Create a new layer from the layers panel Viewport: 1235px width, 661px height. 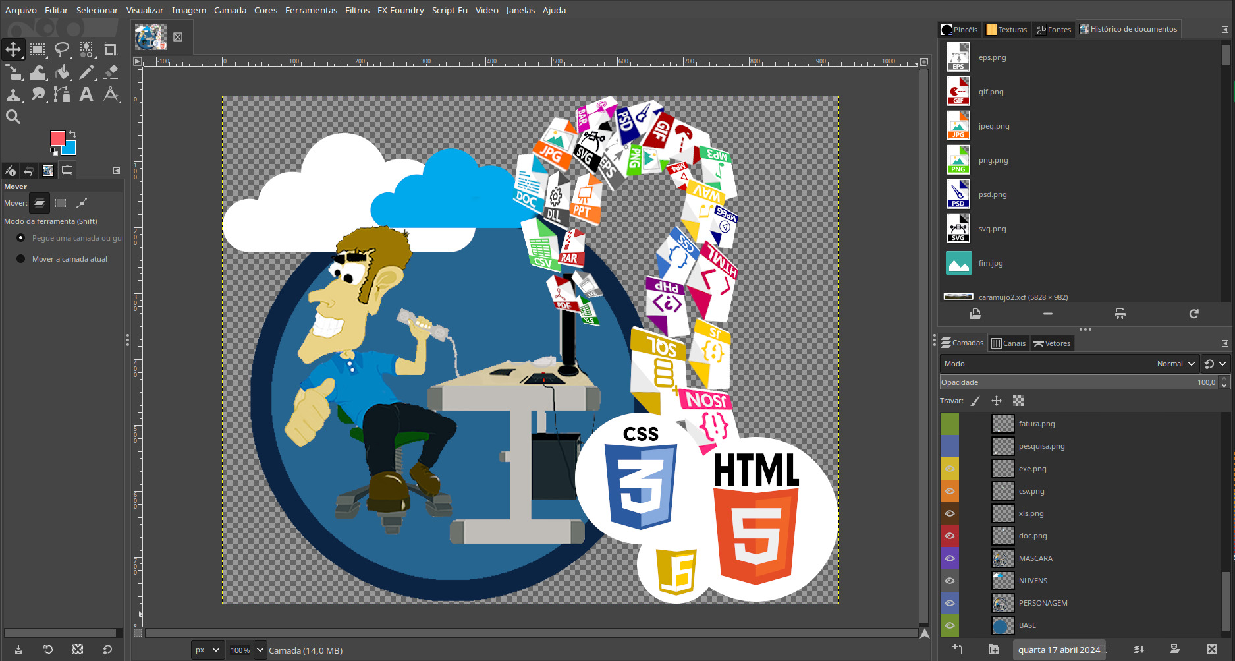pos(957,649)
